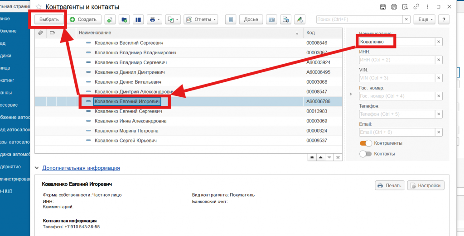Click the paperclip attachments column header

pyautogui.click(x=40, y=33)
